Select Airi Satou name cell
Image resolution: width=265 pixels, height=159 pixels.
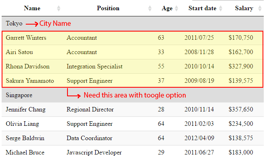click(x=20, y=52)
